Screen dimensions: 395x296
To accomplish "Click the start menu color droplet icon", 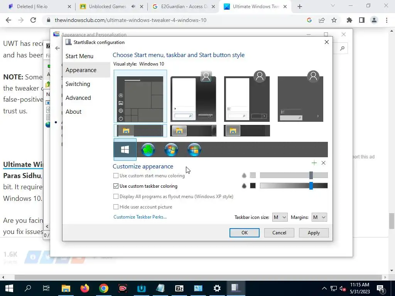I will (x=244, y=175).
